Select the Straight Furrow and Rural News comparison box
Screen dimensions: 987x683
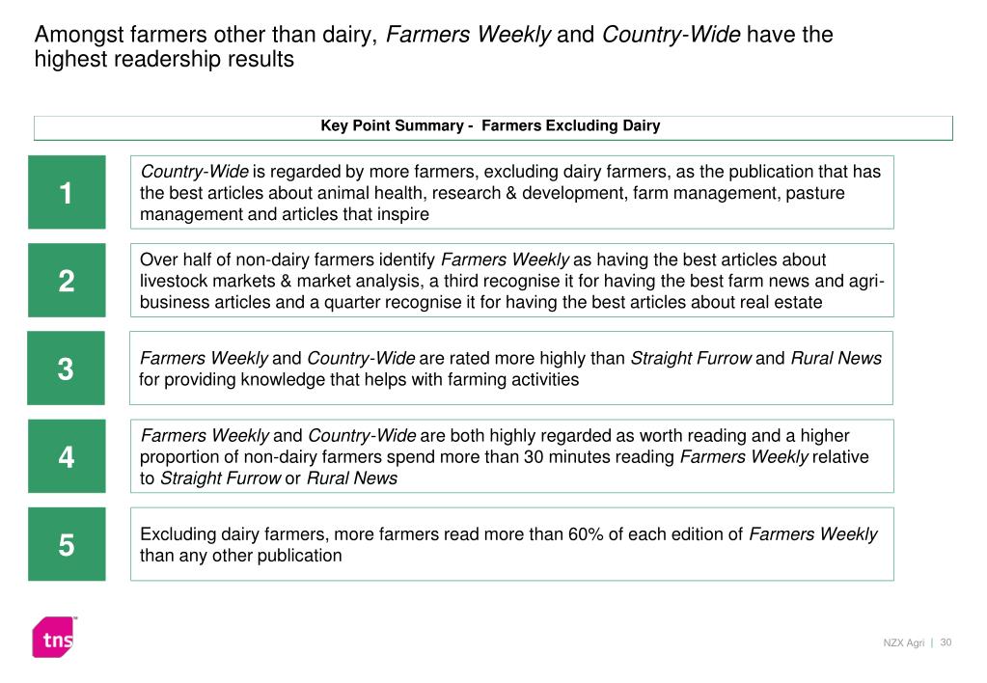tap(511, 369)
